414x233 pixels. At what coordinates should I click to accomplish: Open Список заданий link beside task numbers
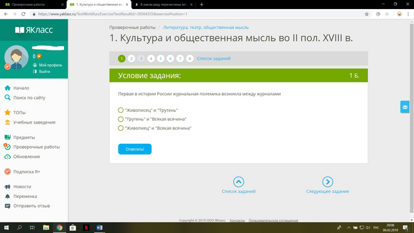213,58
